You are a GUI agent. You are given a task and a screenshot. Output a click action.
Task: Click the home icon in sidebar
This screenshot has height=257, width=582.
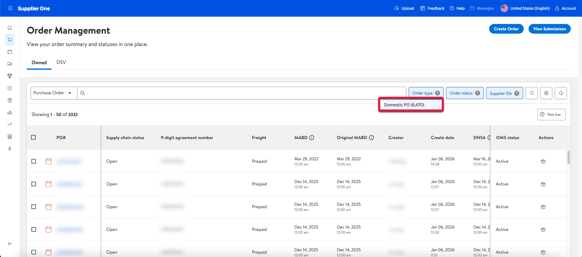(10, 28)
